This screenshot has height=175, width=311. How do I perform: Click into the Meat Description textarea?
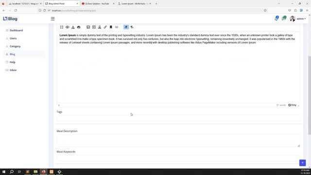(178, 140)
